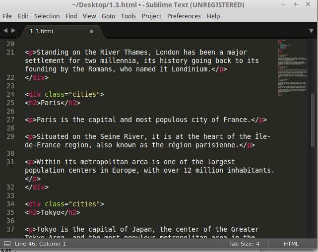Click the word "Japan," on line 37

(144, 229)
